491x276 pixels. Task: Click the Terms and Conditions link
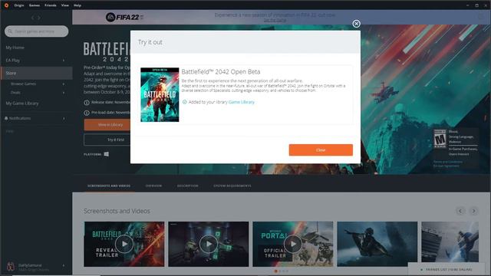(x=448, y=162)
